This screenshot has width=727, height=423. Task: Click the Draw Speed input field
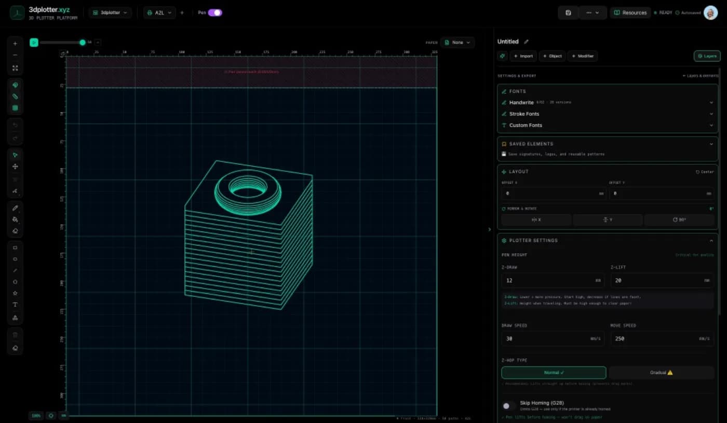click(x=553, y=338)
